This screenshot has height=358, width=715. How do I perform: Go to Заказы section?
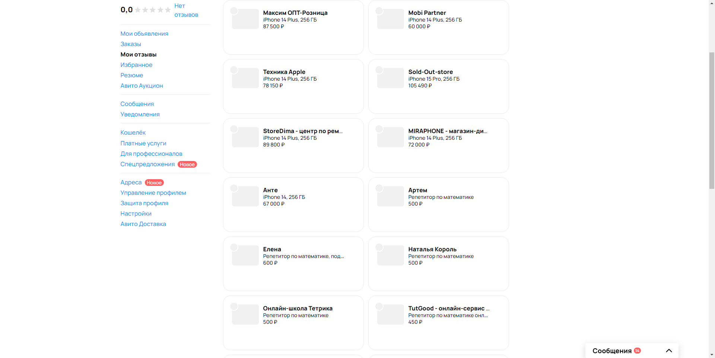pos(131,44)
